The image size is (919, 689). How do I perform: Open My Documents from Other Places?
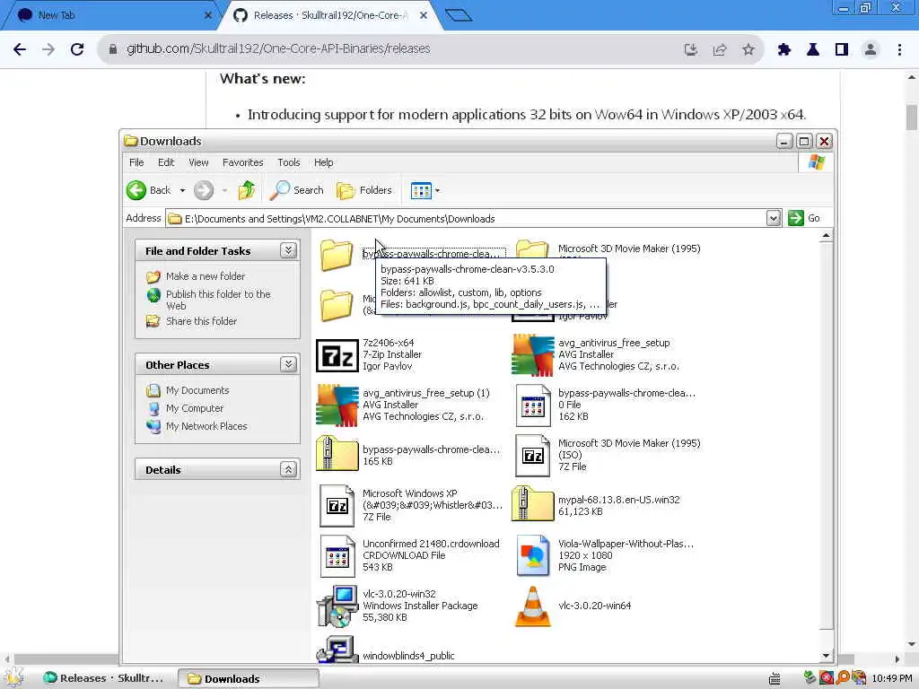point(197,390)
